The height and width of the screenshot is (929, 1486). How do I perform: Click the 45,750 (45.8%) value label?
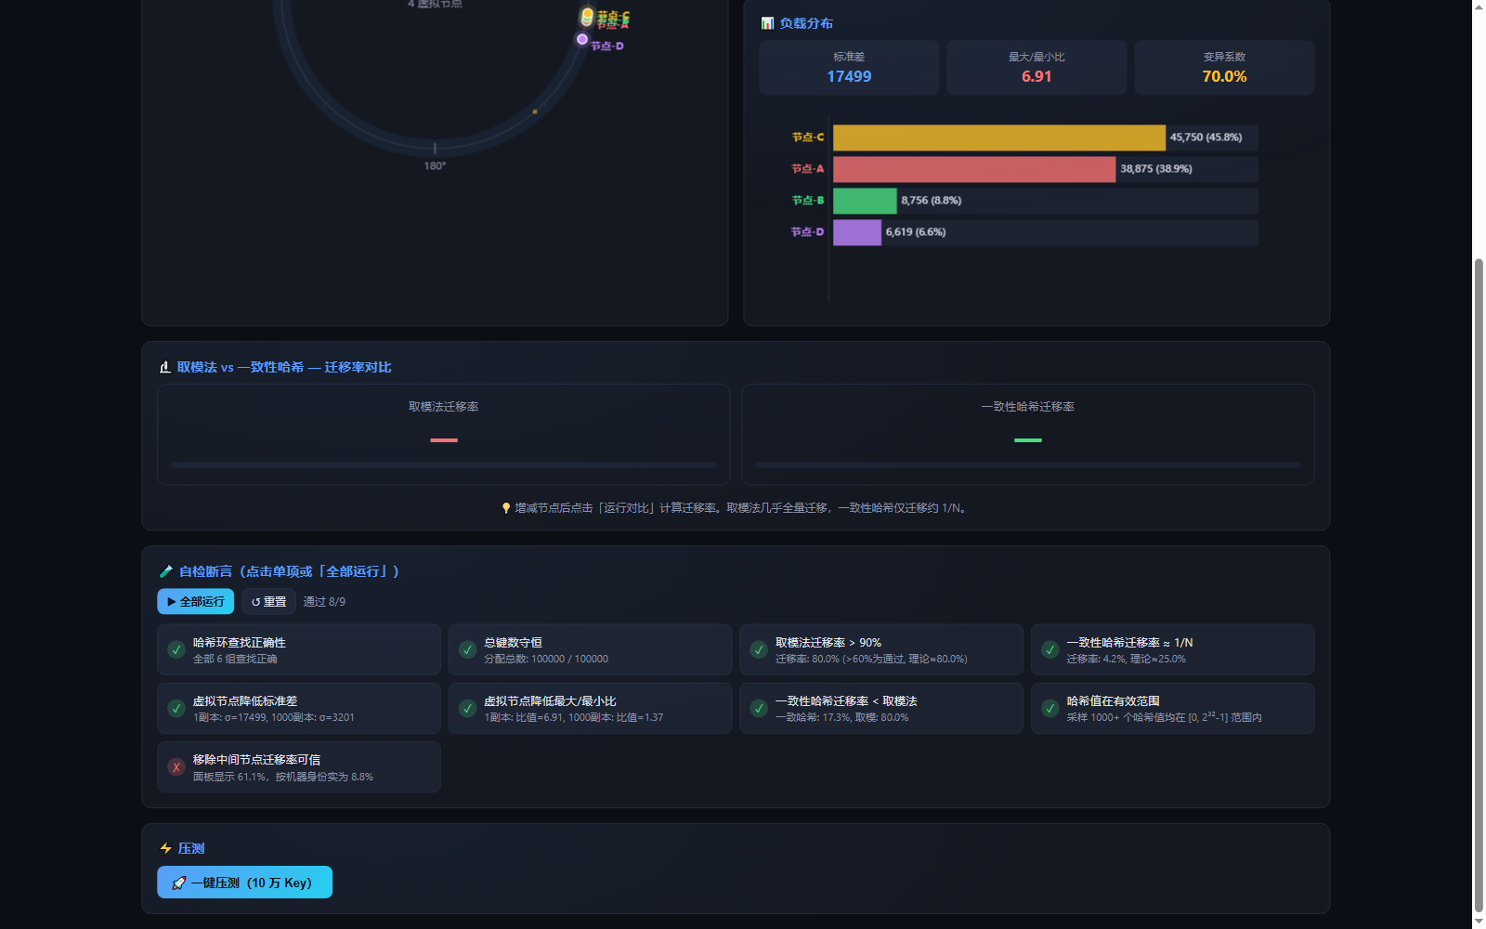pyautogui.click(x=1206, y=137)
